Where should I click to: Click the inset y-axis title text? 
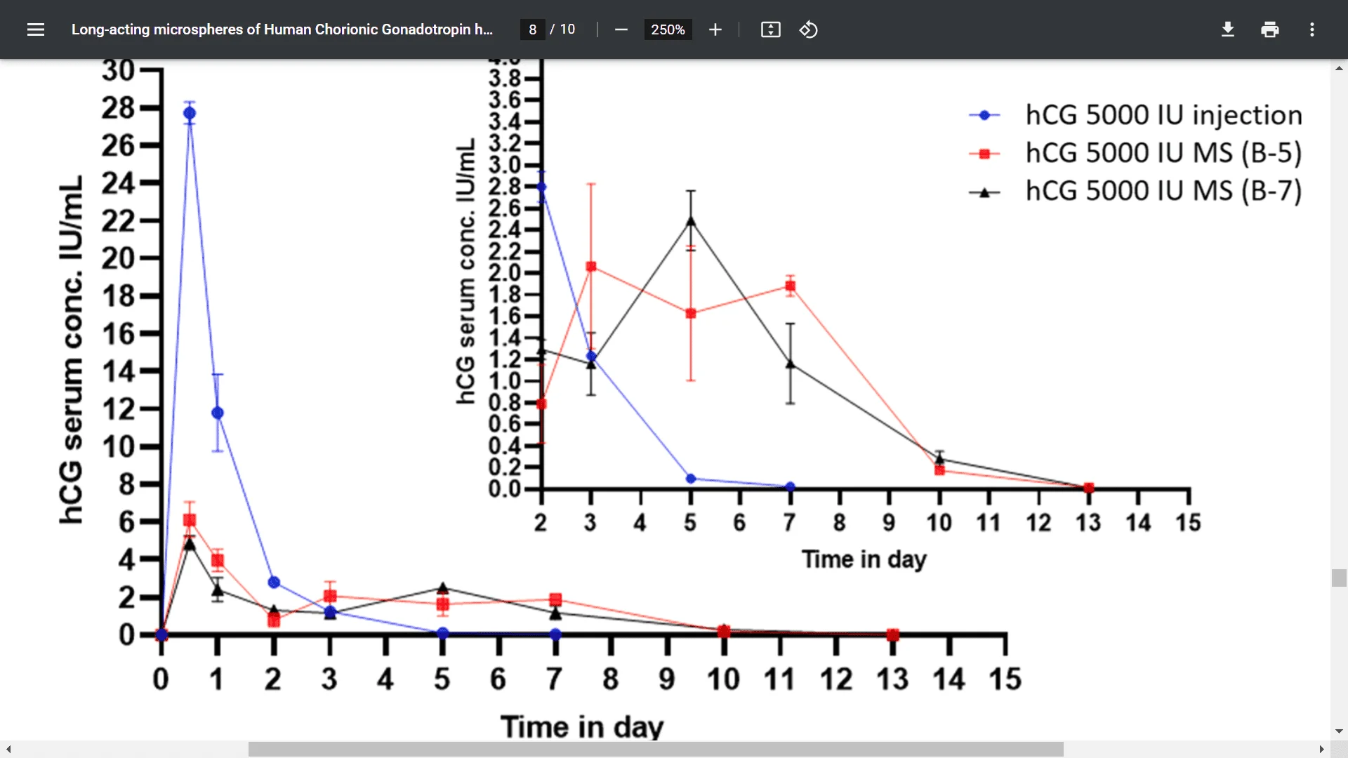tap(465, 271)
